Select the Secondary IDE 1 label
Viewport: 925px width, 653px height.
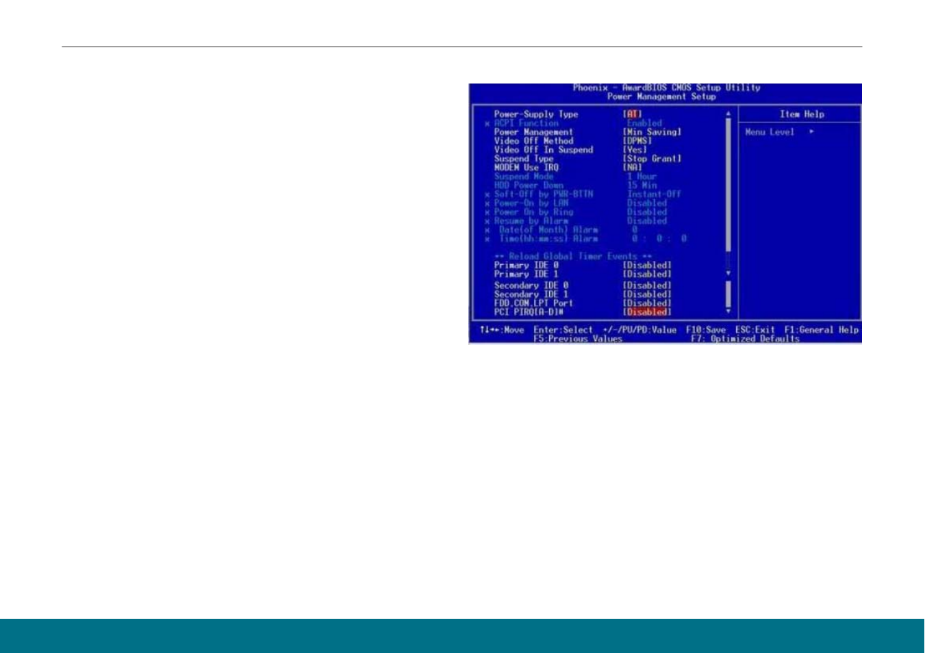point(531,294)
